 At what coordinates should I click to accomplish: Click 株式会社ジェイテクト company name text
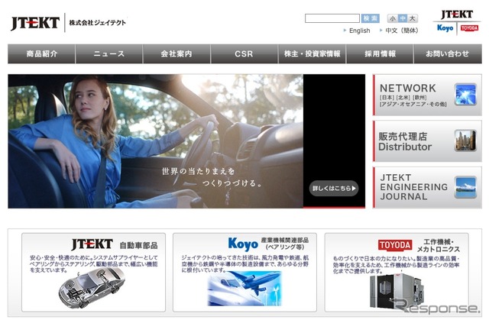[x=97, y=23]
